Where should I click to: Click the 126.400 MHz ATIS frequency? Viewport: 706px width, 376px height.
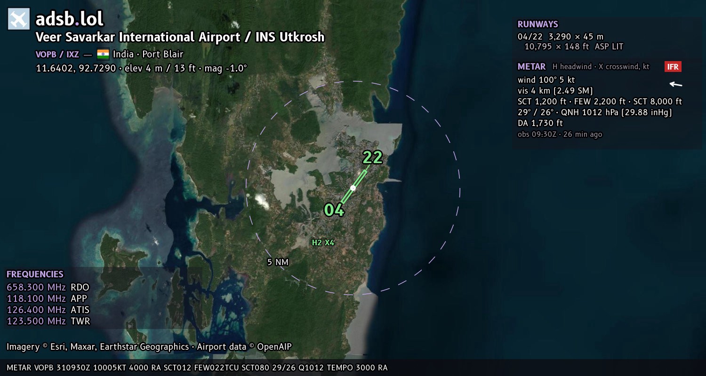click(x=48, y=310)
